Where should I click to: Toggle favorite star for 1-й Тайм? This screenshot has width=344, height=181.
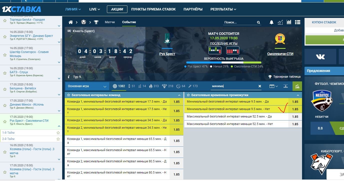coord(58,133)
